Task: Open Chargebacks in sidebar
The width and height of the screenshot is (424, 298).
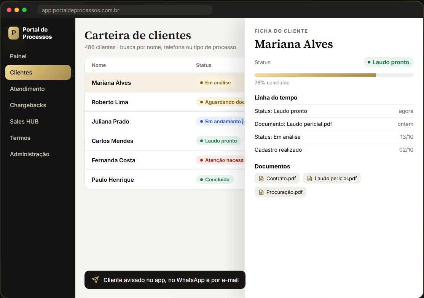Action: (38, 105)
